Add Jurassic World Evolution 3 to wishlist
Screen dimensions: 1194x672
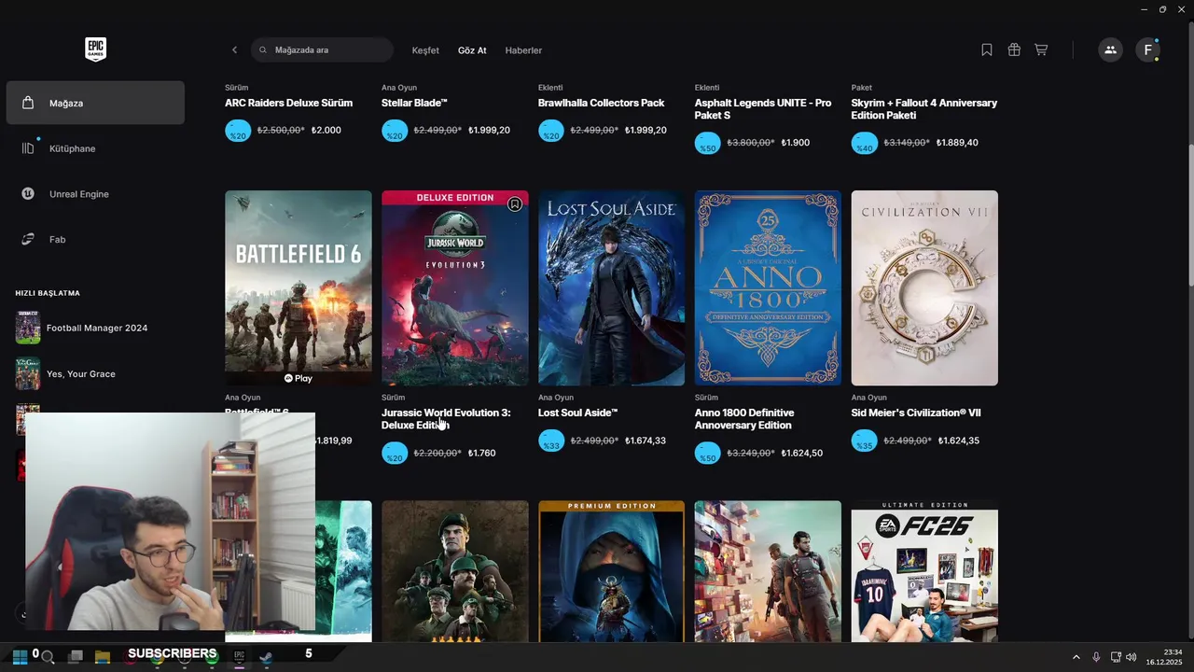[x=515, y=204]
